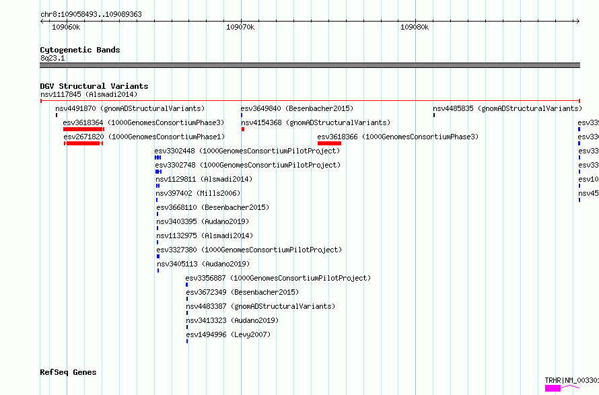Click the chr8:109058493..109089363 coordinate label
The image size is (599, 395).
(x=91, y=14)
